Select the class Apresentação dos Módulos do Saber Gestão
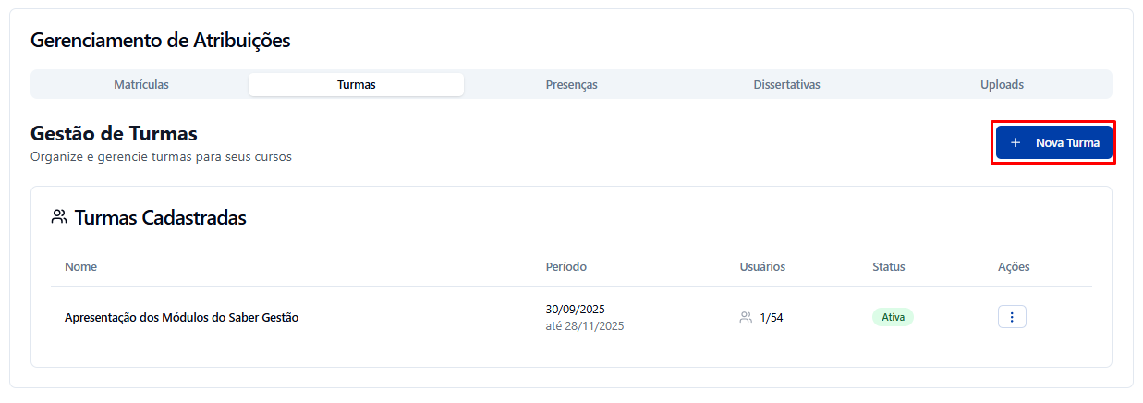Screen dimensions: 1143x403 coord(181,318)
